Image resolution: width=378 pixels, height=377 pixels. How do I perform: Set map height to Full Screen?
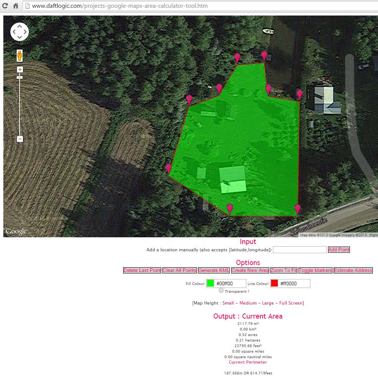coord(291,303)
